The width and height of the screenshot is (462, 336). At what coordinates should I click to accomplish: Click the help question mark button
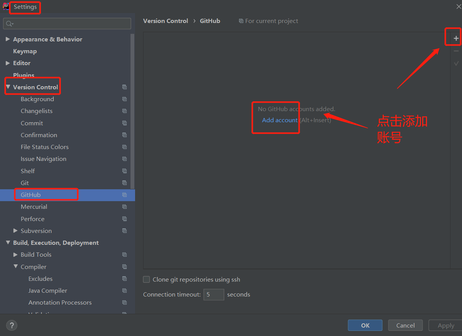coord(12,326)
